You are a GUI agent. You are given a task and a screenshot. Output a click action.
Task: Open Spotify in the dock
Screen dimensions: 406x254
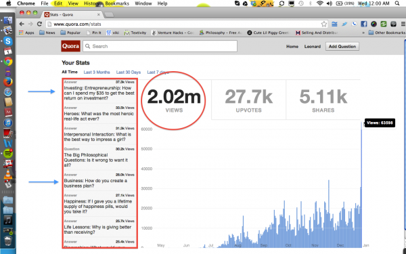pyautogui.click(x=8, y=154)
